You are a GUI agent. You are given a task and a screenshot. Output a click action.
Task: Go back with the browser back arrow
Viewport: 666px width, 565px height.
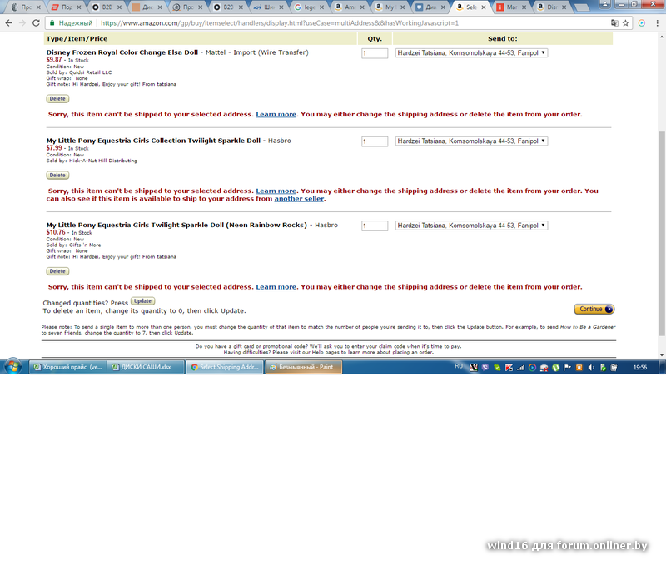pyautogui.click(x=8, y=23)
